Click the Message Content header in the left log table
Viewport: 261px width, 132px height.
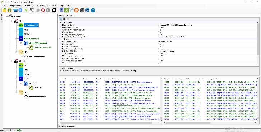(112, 79)
